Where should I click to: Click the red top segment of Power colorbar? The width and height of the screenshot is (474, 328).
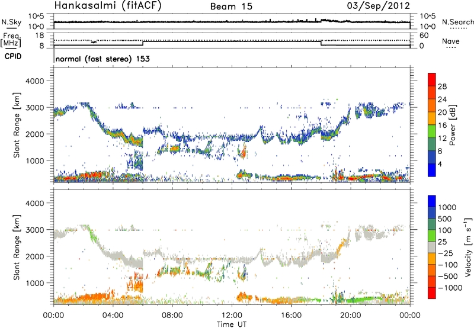coord(432,79)
